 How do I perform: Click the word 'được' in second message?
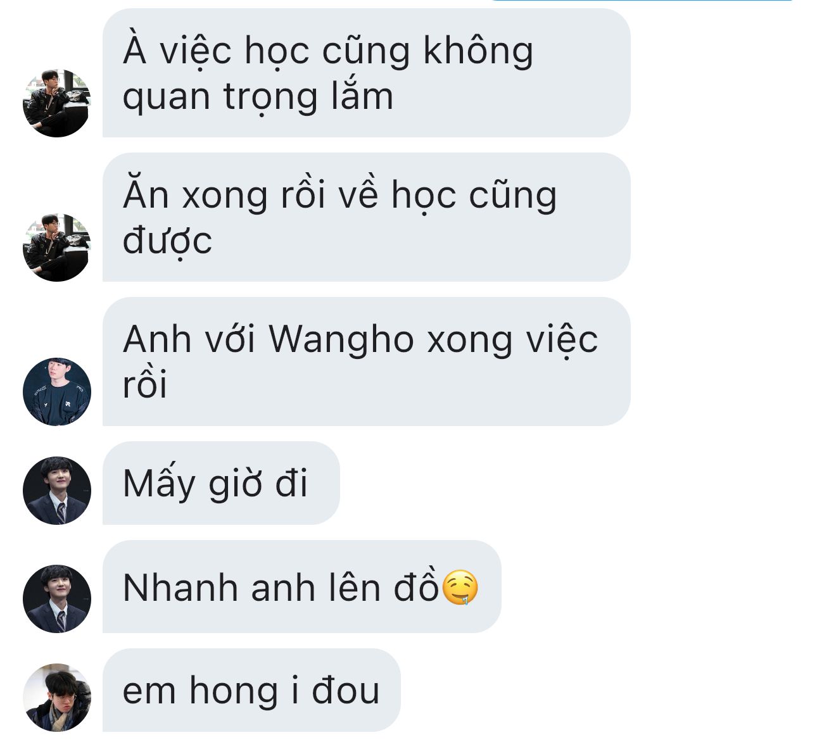pos(167,241)
